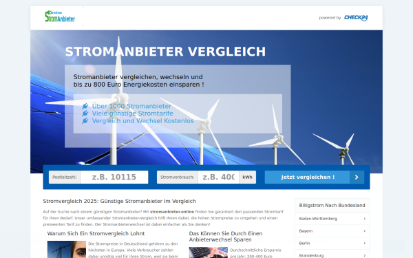This screenshot has height=258, width=413.
Task: Click the Das Können Sie Durch Einen Anbieterwechsel Sparen heading
Action: point(226,237)
